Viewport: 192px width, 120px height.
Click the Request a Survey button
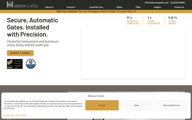20,53
